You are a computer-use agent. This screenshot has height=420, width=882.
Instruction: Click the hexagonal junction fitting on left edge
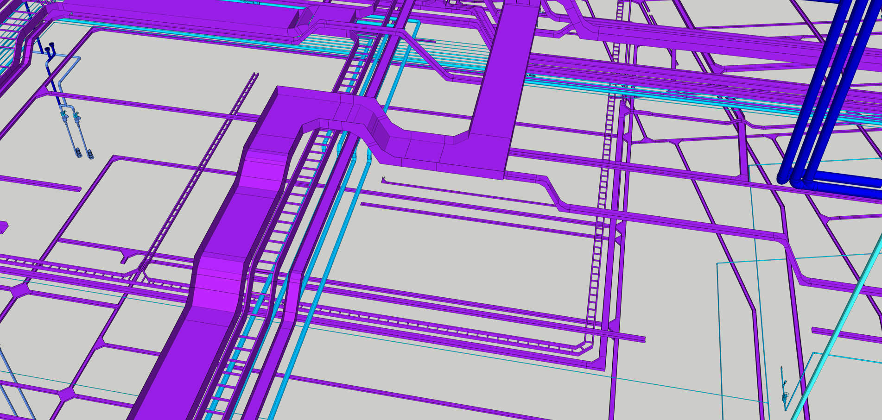point(19,290)
